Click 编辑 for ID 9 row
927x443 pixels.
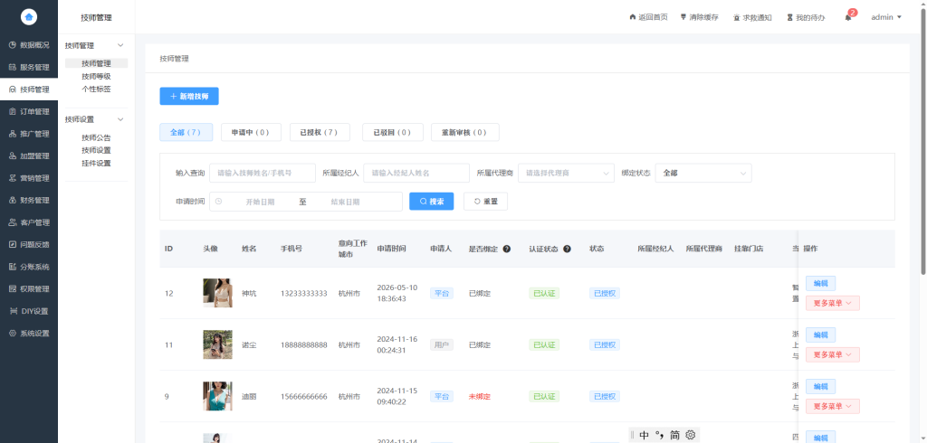820,386
